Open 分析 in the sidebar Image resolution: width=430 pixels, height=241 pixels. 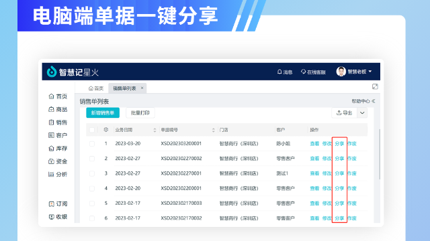click(58, 174)
